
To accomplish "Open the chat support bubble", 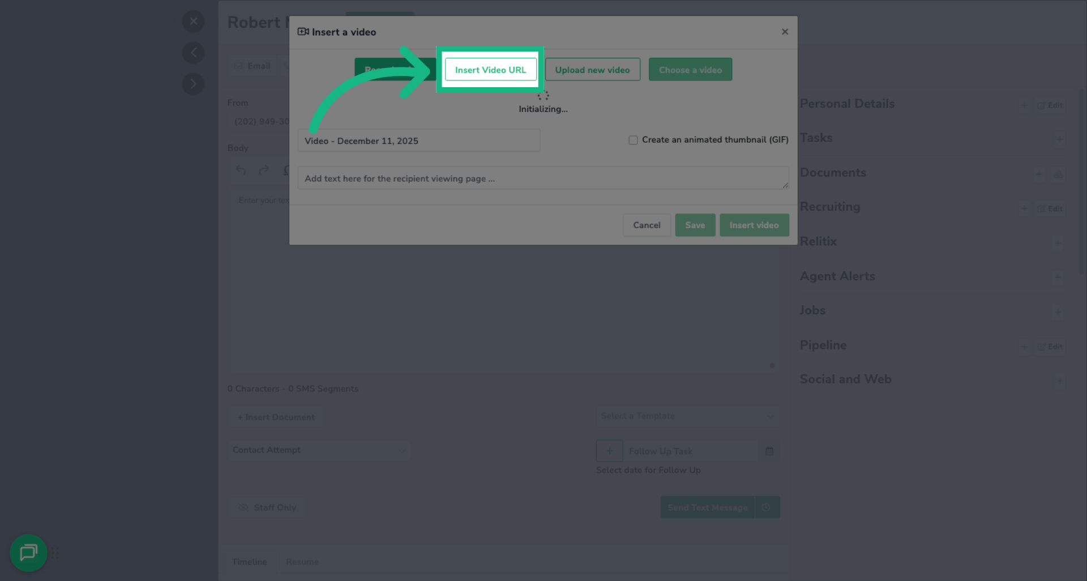I will [x=28, y=553].
